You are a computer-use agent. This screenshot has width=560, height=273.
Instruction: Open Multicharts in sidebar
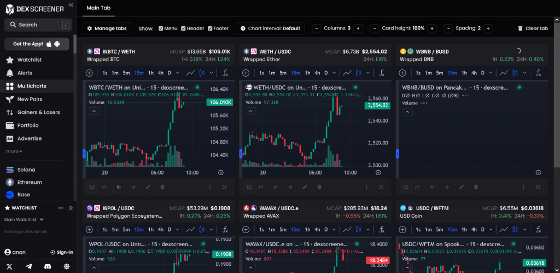(x=38, y=86)
